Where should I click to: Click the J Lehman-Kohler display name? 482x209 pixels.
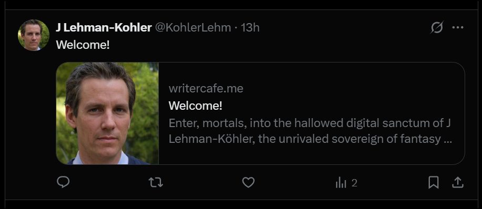pyautogui.click(x=104, y=28)
